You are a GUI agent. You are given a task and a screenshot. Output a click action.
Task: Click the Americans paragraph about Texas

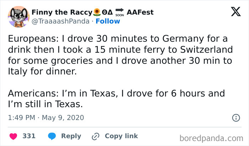coord(116,99)
